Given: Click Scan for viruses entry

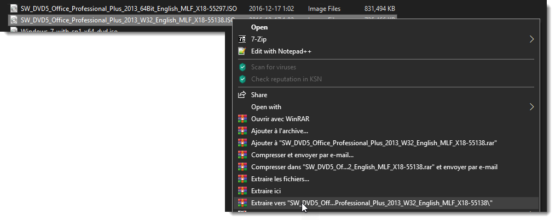Looking at the screenshot, I should [x=273, y=67].
